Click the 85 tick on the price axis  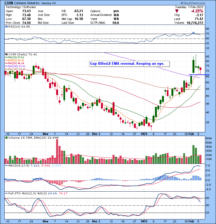207,57
